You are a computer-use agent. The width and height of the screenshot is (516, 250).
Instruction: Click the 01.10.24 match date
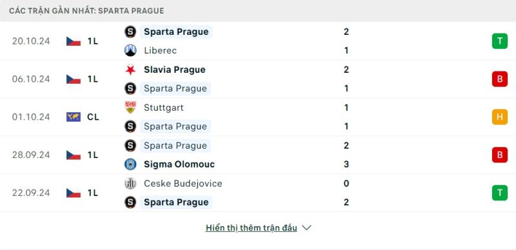(x=31, y=117)
